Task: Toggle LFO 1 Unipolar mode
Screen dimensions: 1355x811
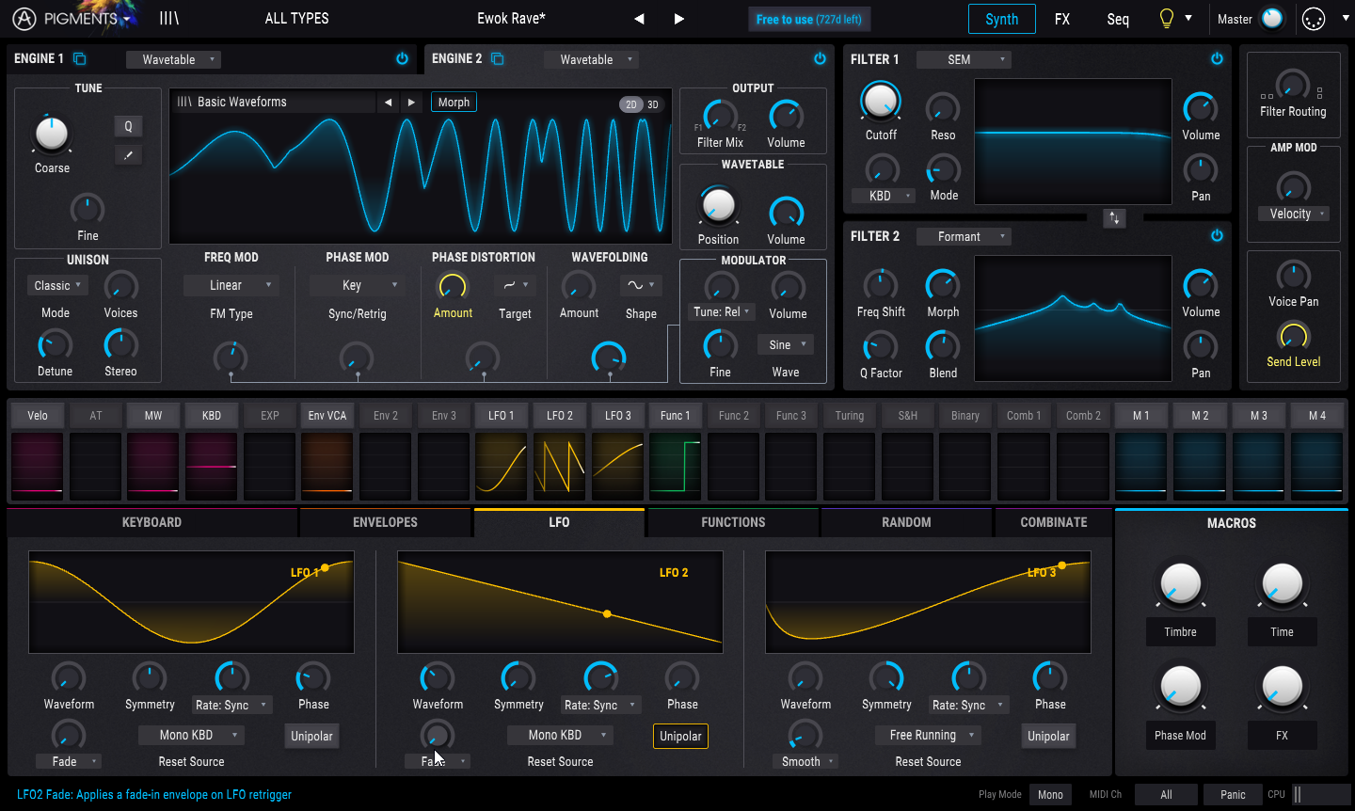Action: (x=311, y=736)
